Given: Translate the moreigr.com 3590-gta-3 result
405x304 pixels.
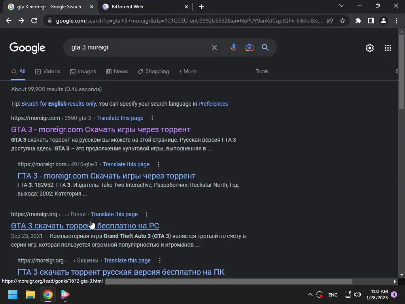Looking at the screenshot, I should 120,118.
